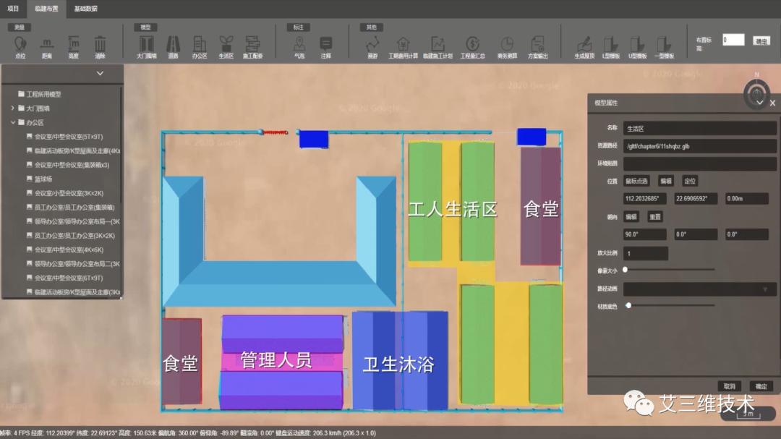Viewport: 781px width, 439px height.
Task: Select the 点位 measurement tool
Action: [x=20, y=43]
